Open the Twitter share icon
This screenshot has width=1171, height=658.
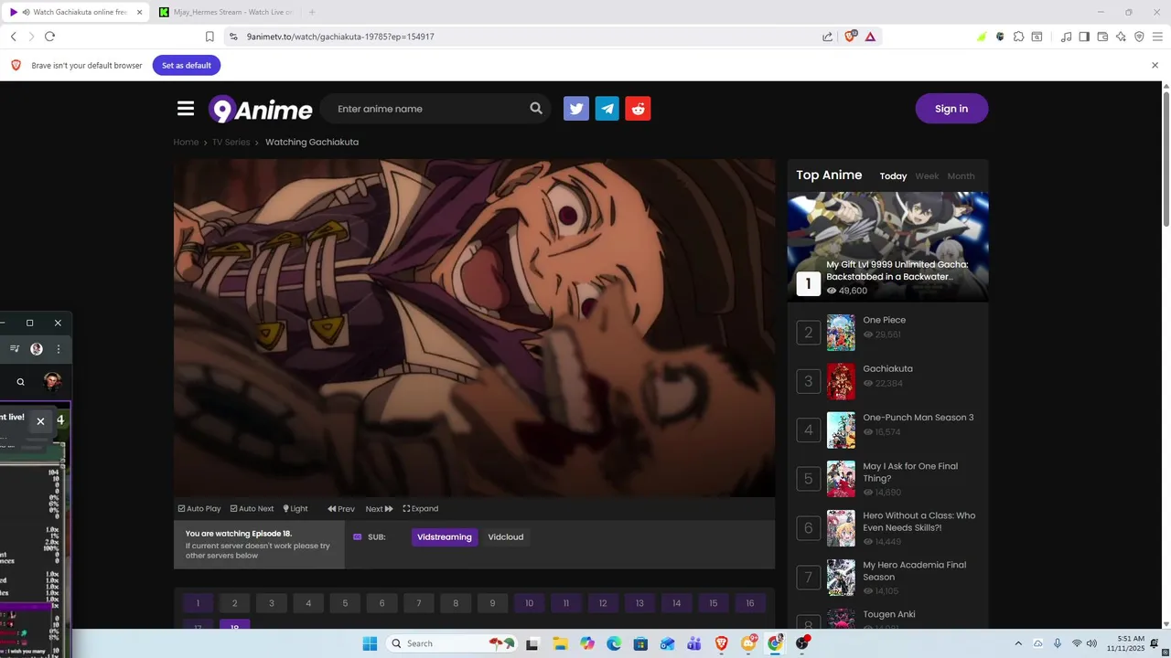click(576, 109)
